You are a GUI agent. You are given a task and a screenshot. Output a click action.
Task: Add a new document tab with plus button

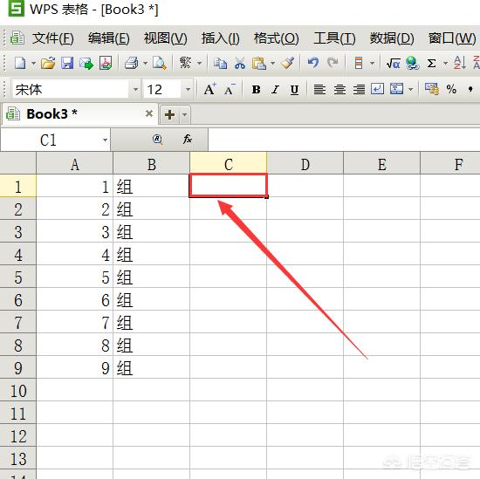point(169,115)
